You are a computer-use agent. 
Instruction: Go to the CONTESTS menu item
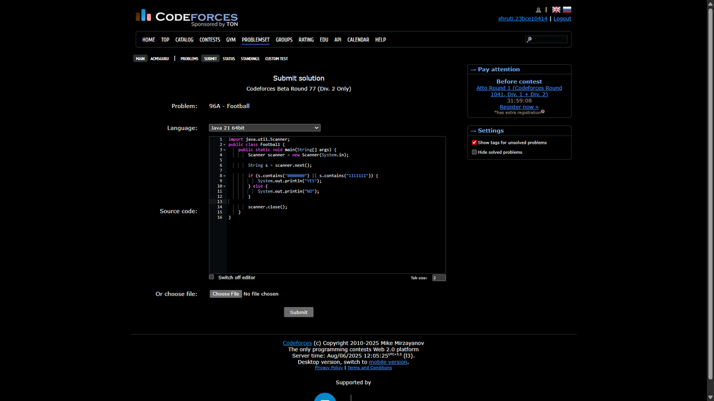pos(209,40)
